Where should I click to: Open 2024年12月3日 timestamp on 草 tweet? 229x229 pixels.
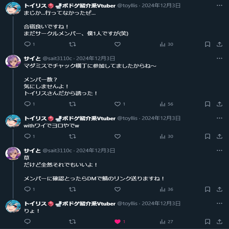coord(95,150)
